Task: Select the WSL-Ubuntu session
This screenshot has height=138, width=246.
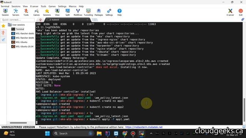Action: tap(20, 42)
